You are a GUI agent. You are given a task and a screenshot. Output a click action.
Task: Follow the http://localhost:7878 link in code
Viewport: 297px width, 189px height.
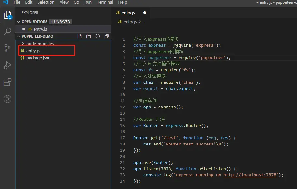pyautogui.click(x=250, y=175)
